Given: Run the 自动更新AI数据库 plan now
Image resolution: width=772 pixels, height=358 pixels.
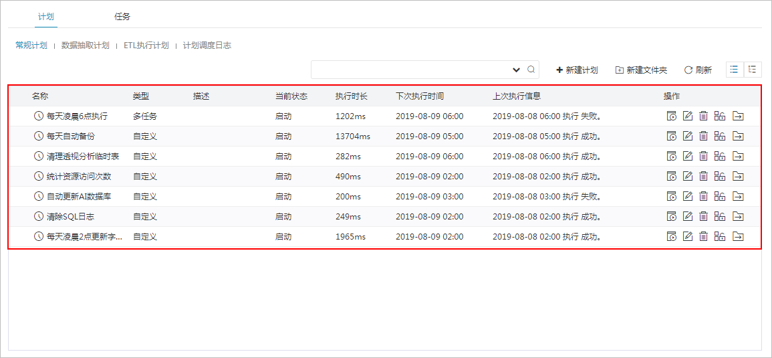Looking at the screenshot, I should [672, 196].
